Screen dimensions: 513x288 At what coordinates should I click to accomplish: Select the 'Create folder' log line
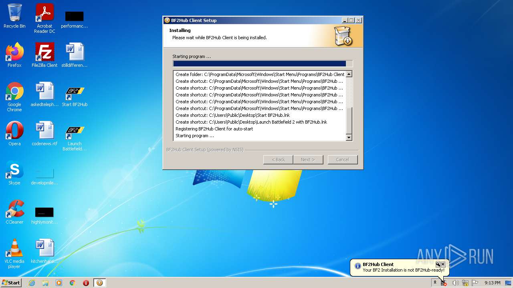[260, 74]
